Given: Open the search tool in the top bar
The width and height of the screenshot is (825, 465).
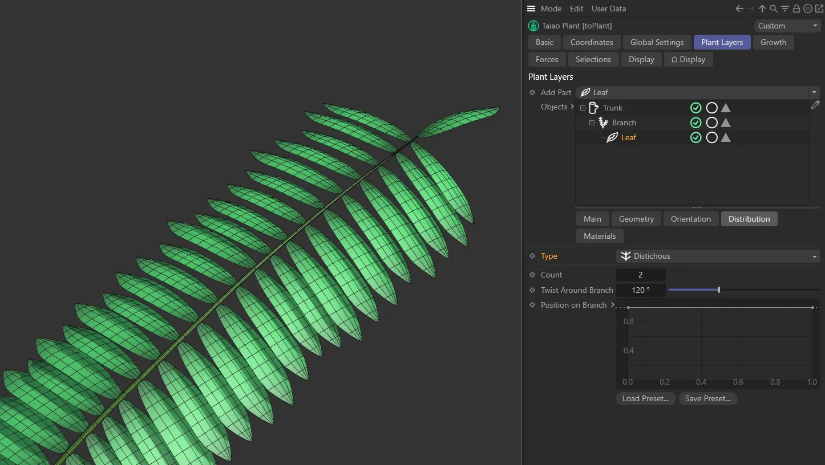Looking at the screenshot, I should [x=774, y=9].
